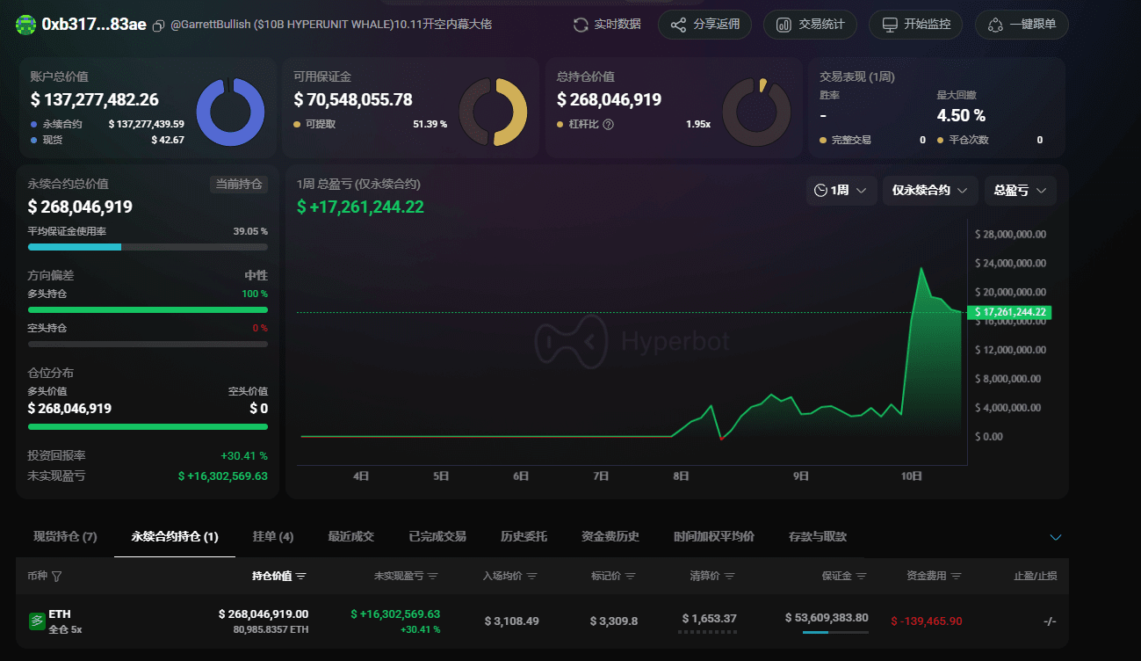This screenshot has height=661, width=1141.
Task: Open the 1周 time range dropdown
Action: click(x=841, y=191)
